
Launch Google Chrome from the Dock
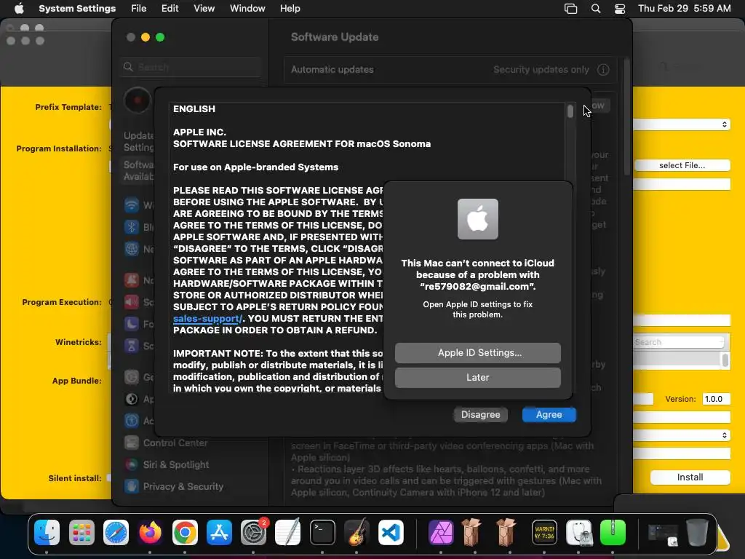(x=185, y=532)
